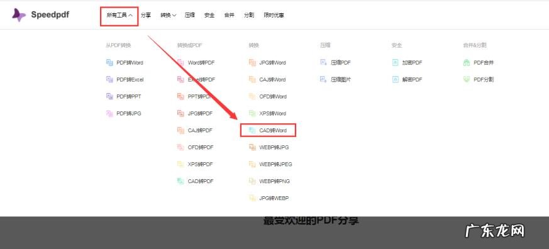Select the 压缩PDF tool link

pyautogui.click(x=341, y=63)
